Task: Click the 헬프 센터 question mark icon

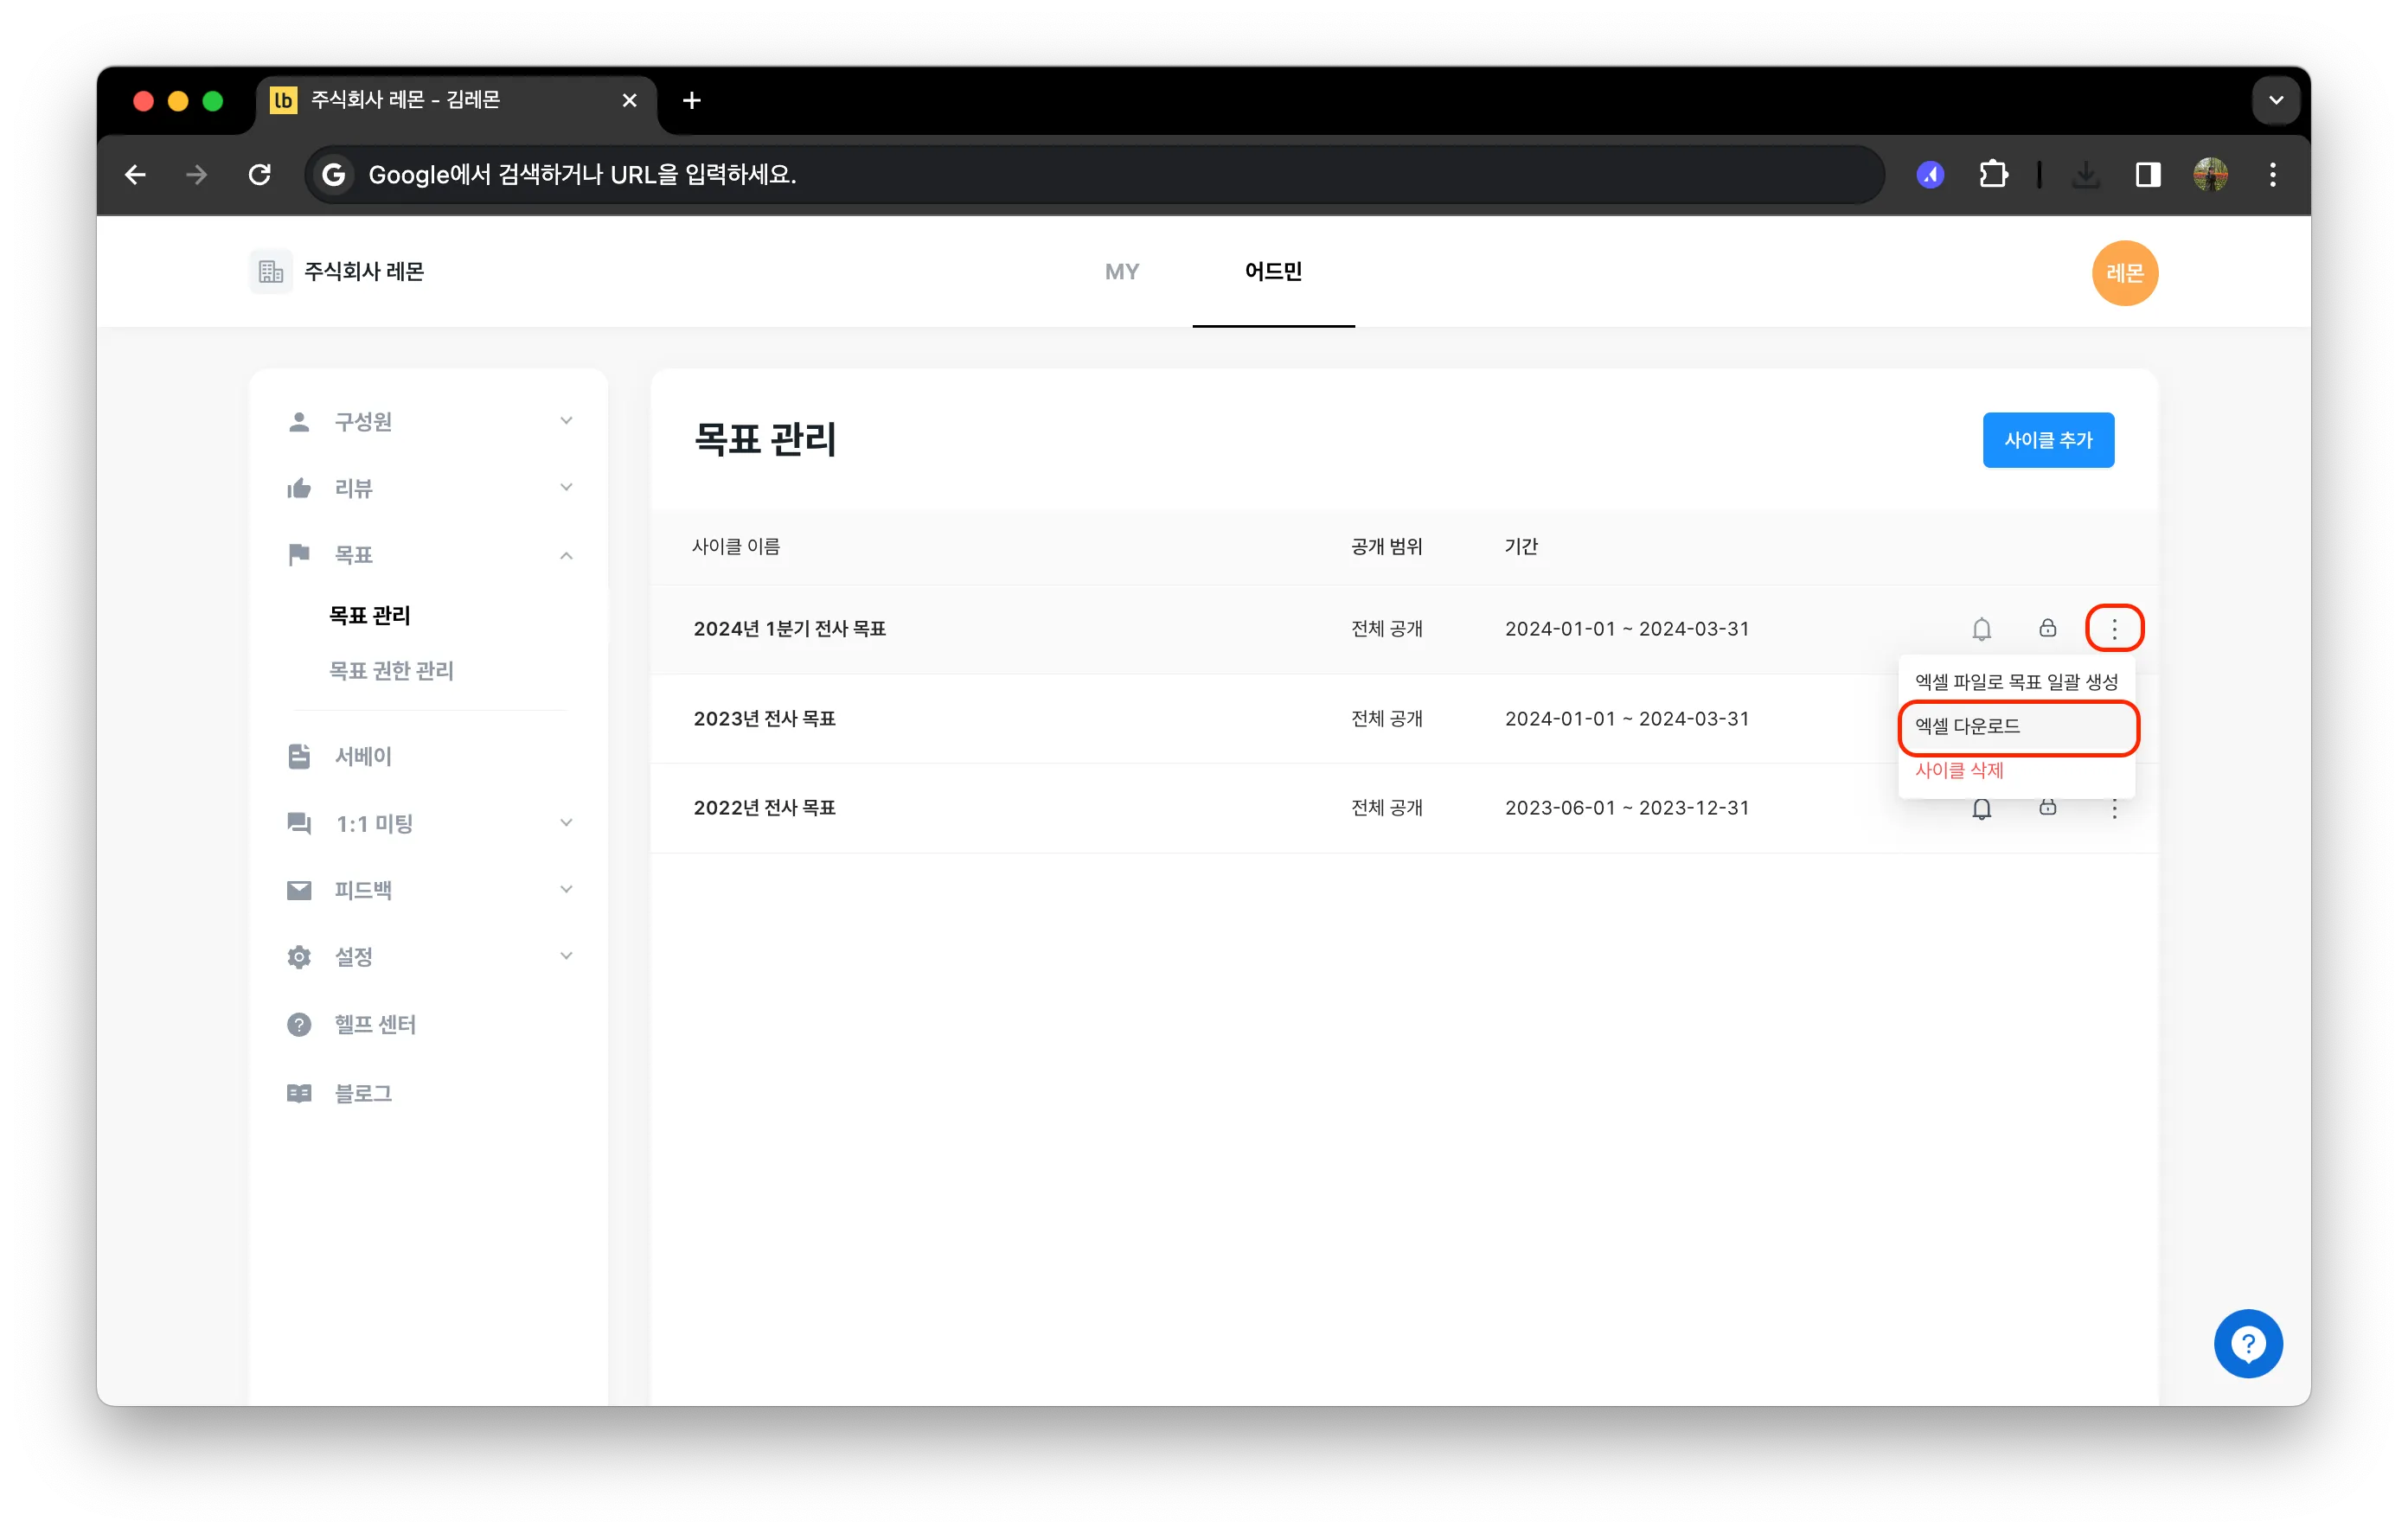Action: (298, 1025)
